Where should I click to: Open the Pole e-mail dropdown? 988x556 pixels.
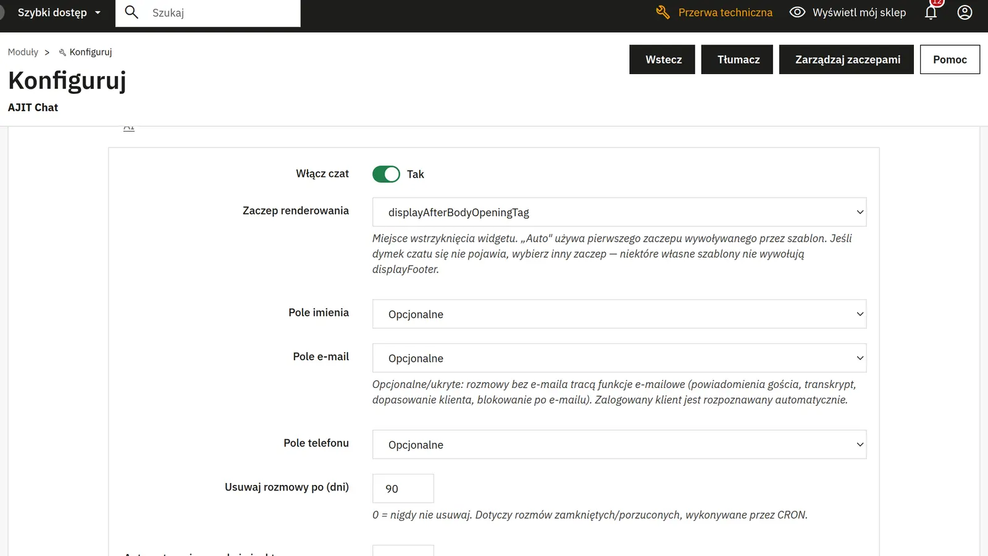(x=619, y=358)
